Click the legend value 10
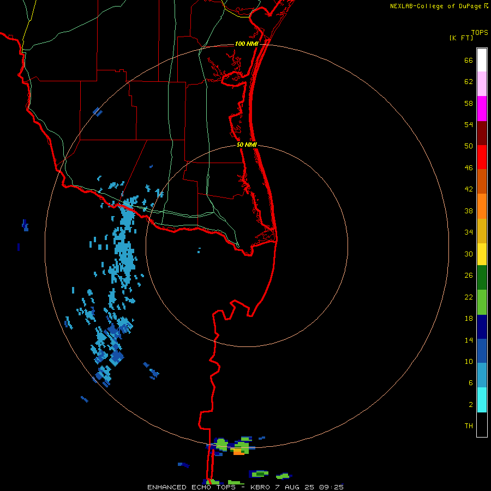The height and width of the screenshot is (491, 491). pyautogui.click(x=469, y=361)
